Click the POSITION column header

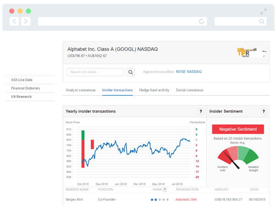(x=105, y=190)
